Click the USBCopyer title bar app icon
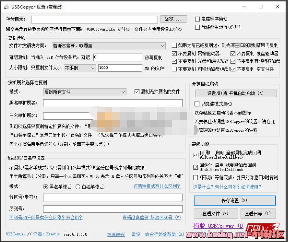The height and width of the screenshot is (242, 288). [6, 7]
